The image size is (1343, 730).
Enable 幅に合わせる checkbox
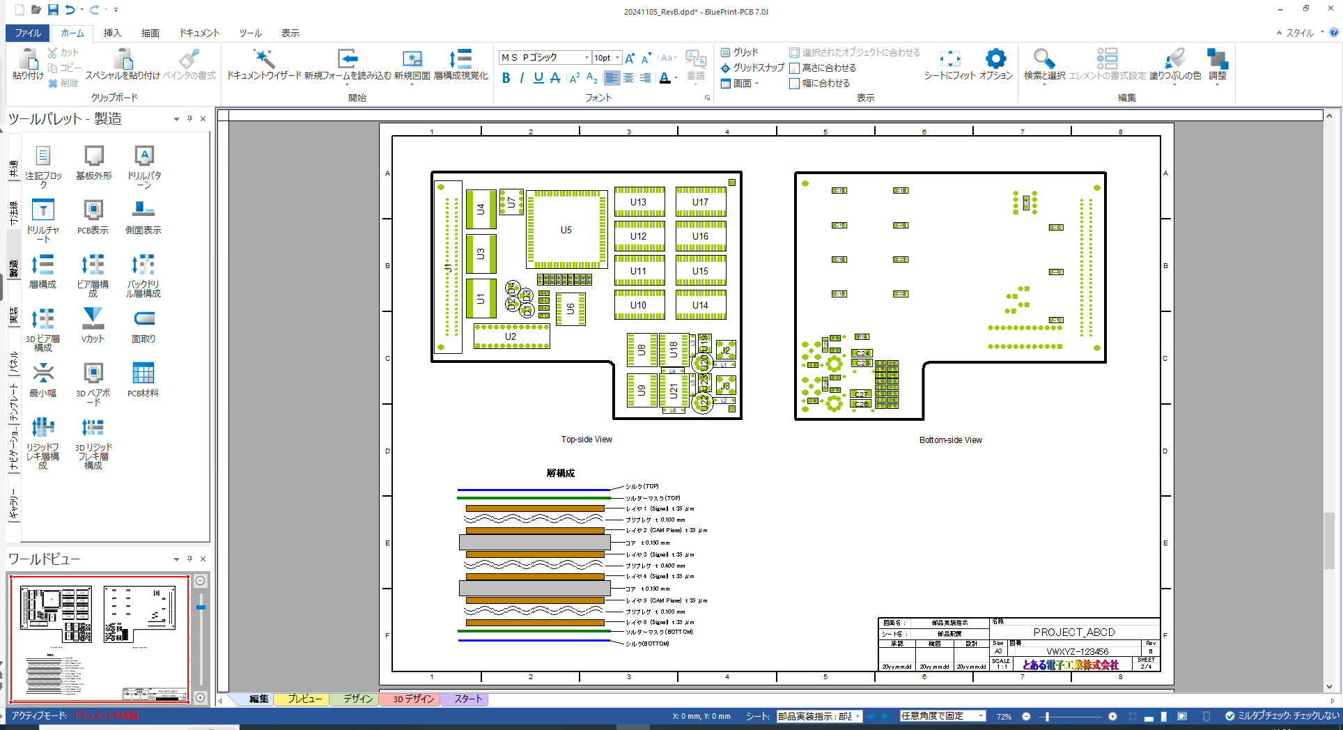pyautogui.click(x=794, y=84)
